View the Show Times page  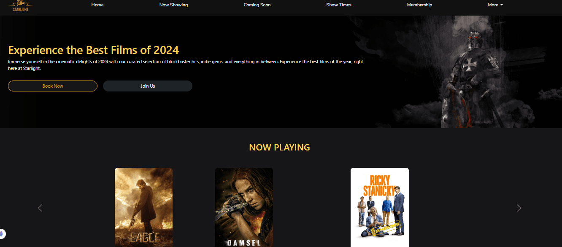pyautogui.click(x=339, y=5)
